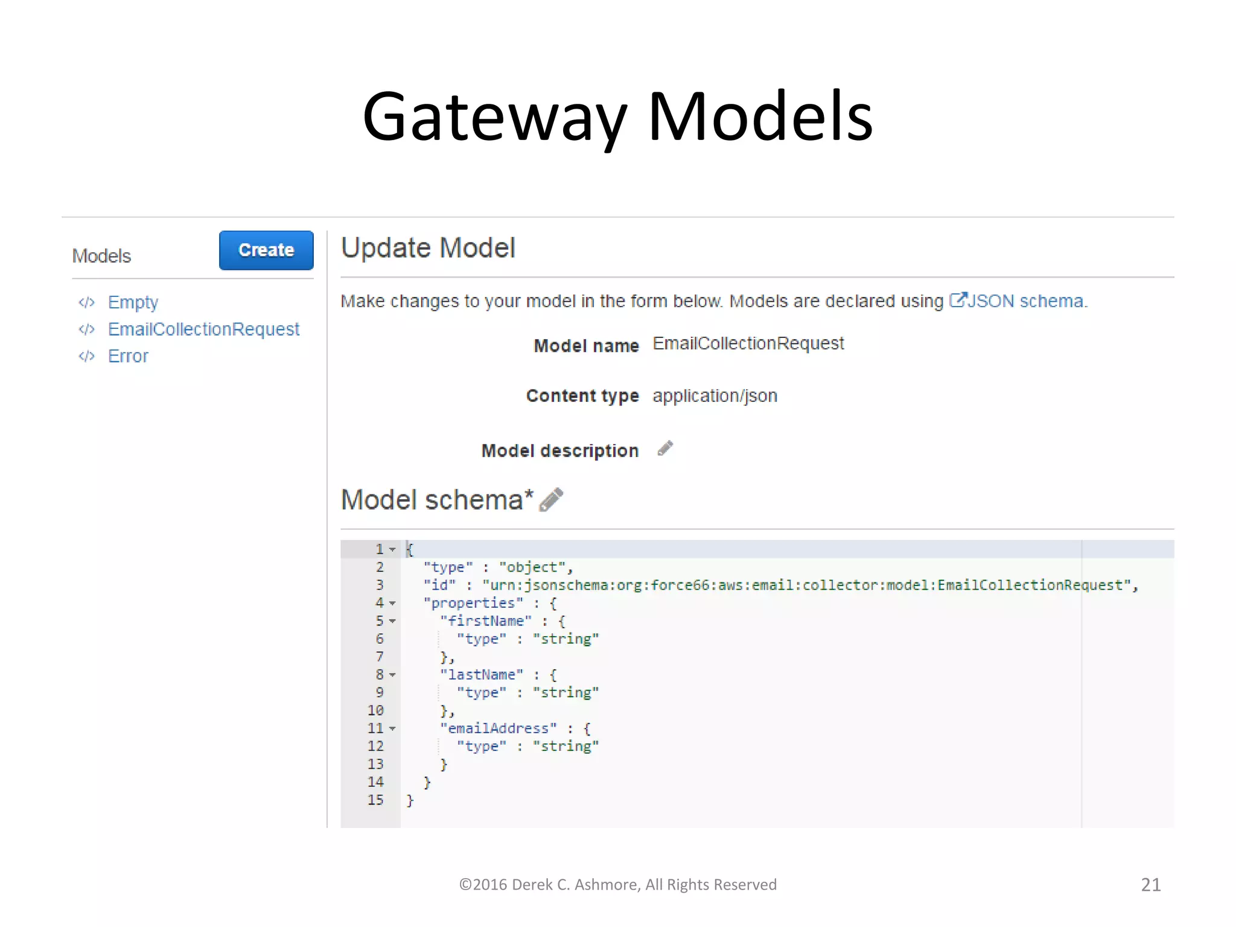This screenshot has width=1236, height=927.
Task: Collapse the firstName block fold arrow
Action: click(x=393, y=621)
